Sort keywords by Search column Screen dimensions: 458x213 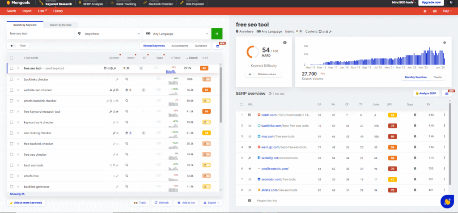coord(192,58)
